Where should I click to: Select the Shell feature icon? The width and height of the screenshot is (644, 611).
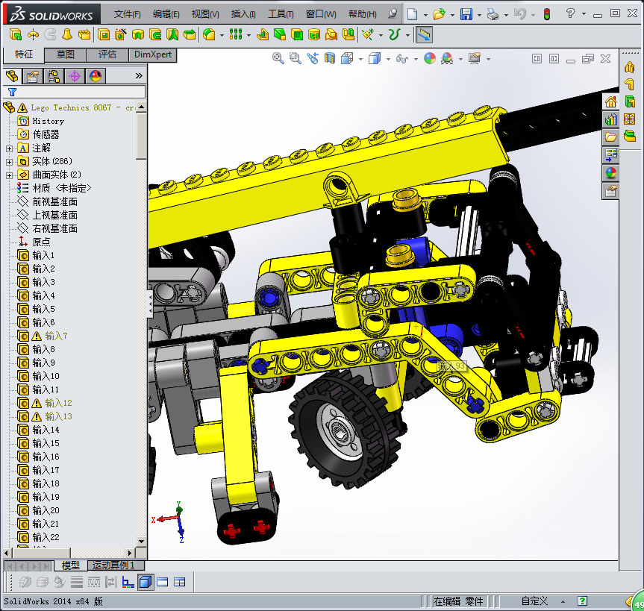tap(297, 35)
